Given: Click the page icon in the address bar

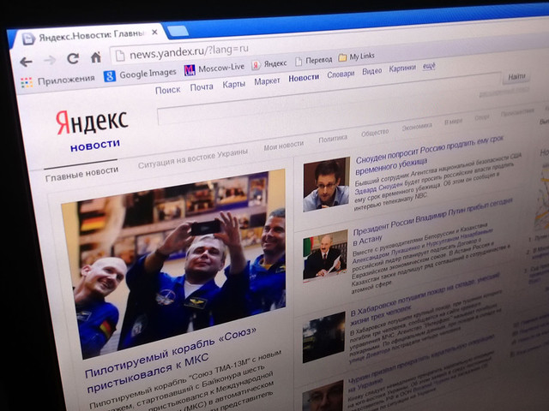Looking at the screenshot, I should click(x=120, y=56).
